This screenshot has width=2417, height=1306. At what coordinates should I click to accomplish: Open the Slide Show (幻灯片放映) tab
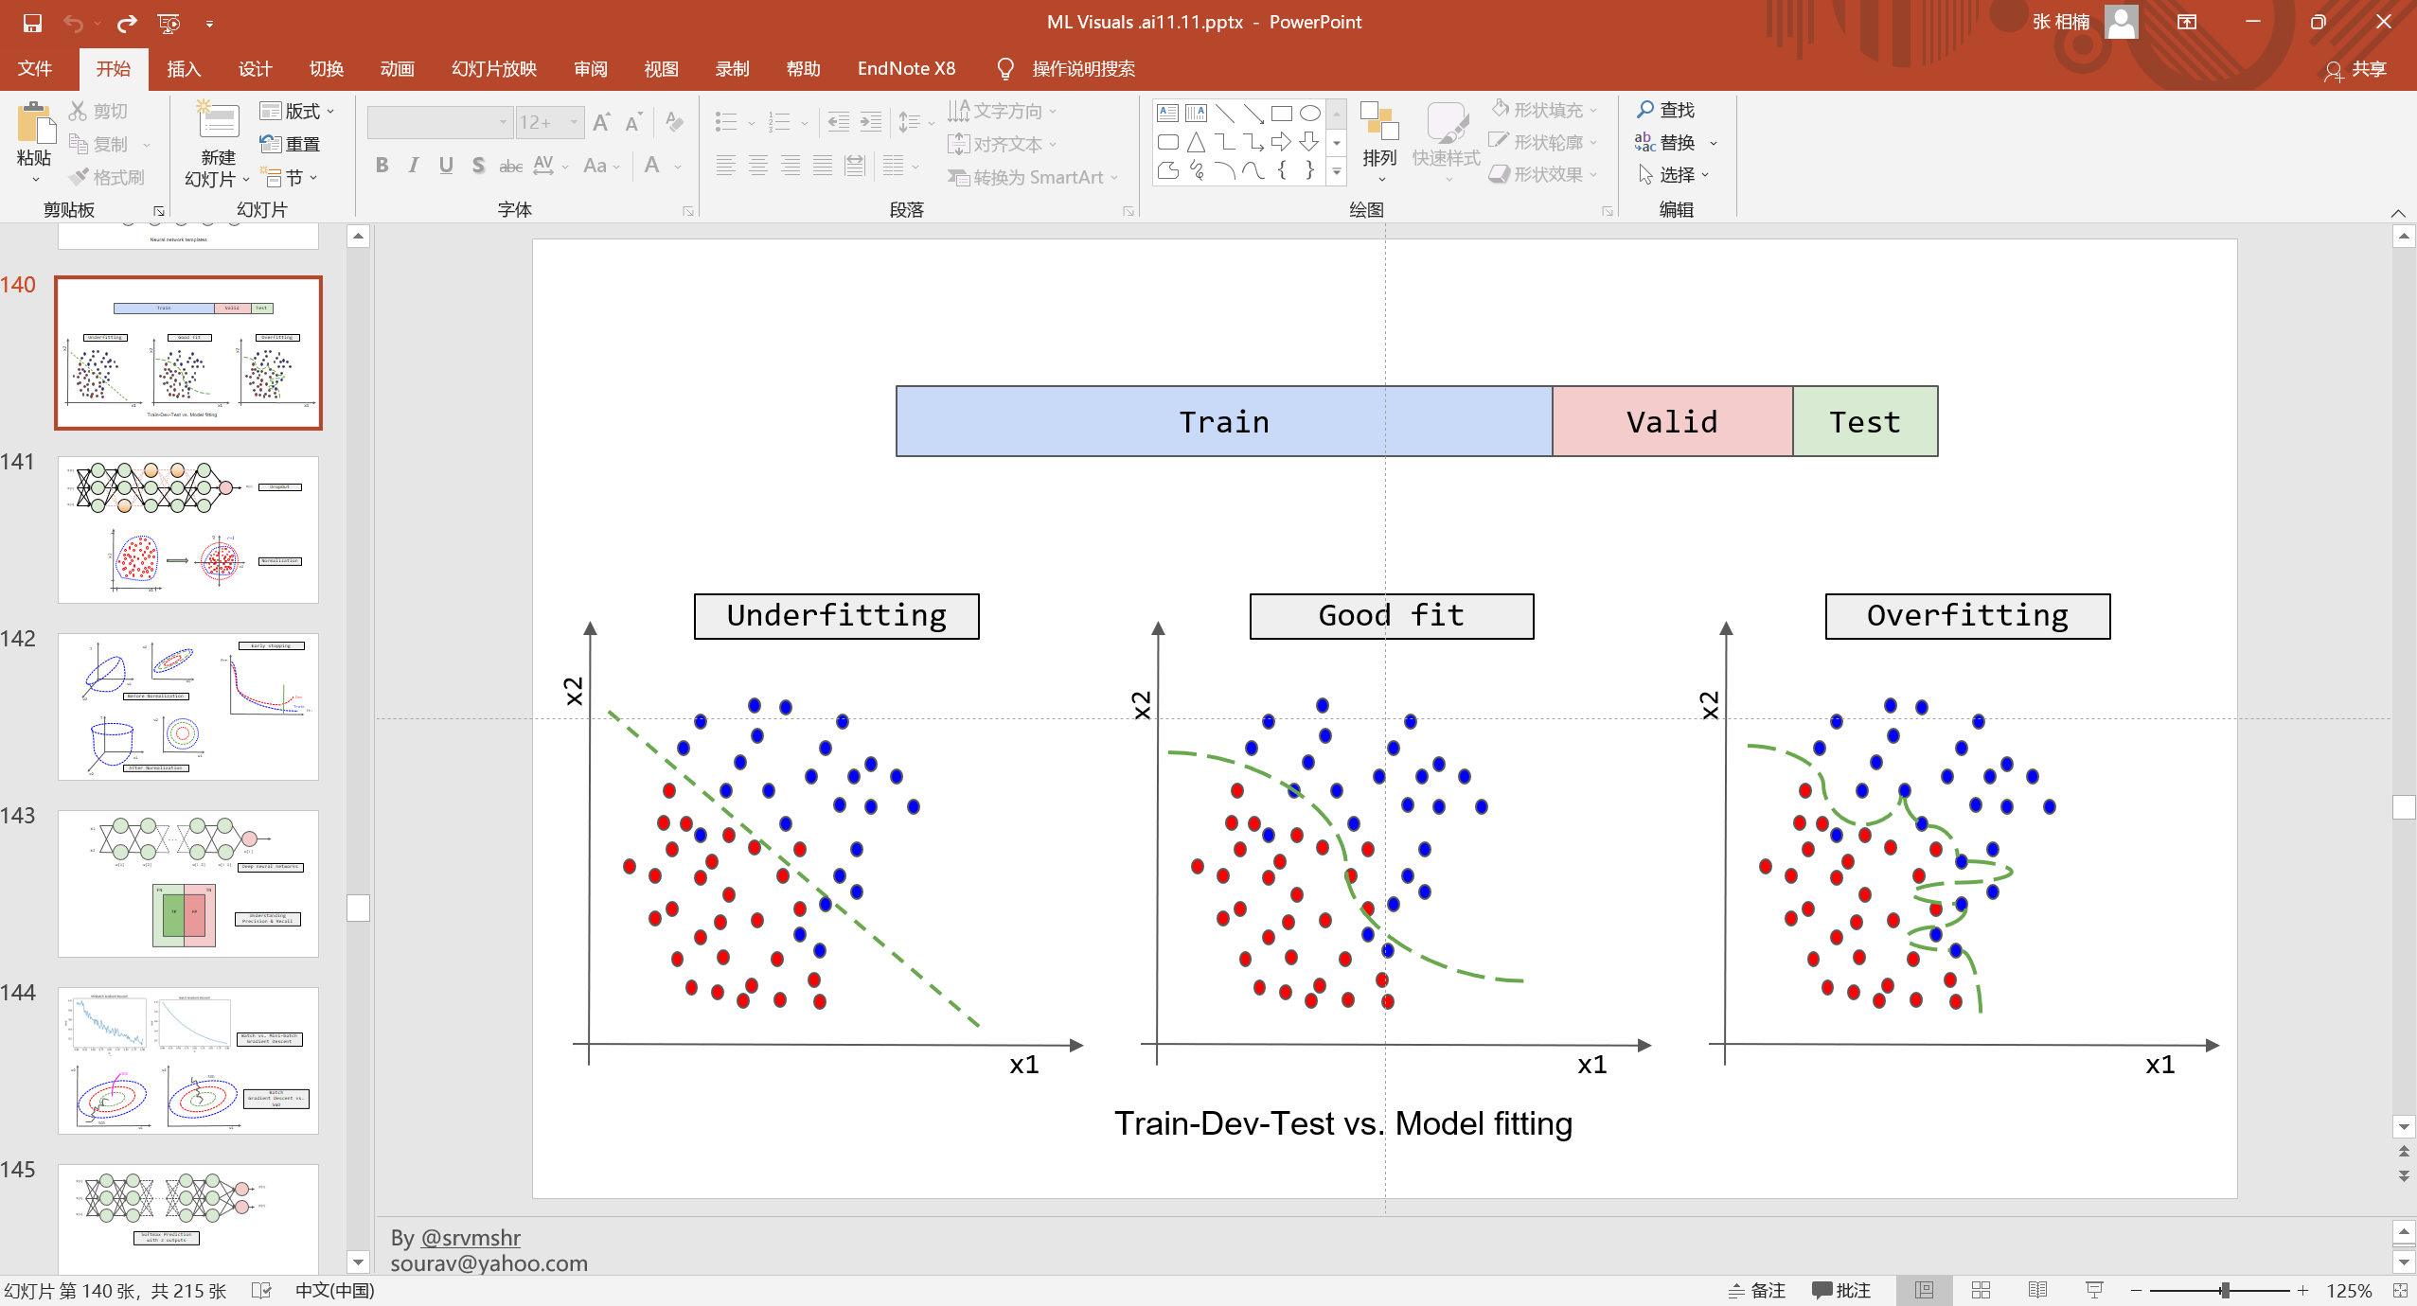click(x=493, y=69)
